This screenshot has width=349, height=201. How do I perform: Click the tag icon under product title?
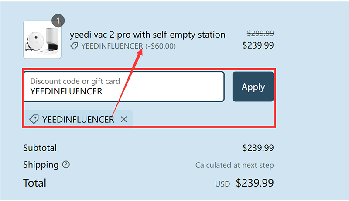[74, 46]
